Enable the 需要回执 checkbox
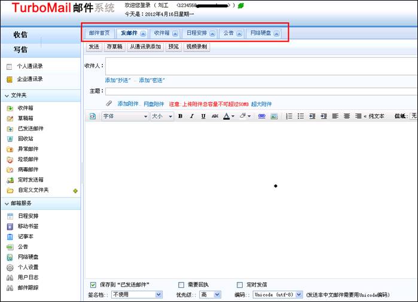This screenshot has width=418, height=302. click(181, 285)
